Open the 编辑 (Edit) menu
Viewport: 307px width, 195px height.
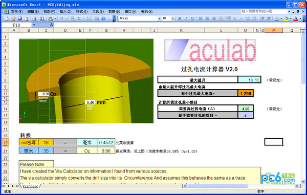point(33,12)
